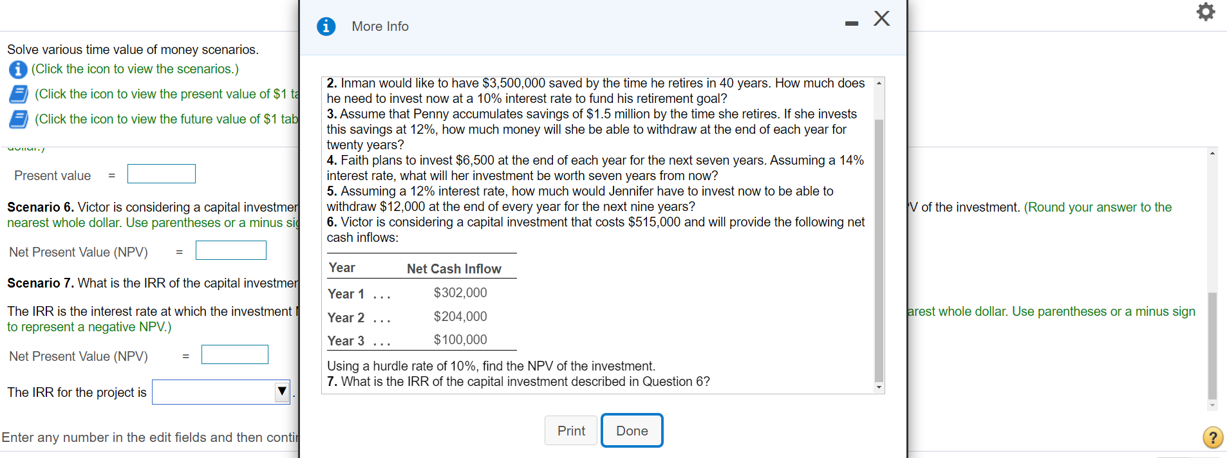Open the IRR project dropdown

click(x=281, y=392)
